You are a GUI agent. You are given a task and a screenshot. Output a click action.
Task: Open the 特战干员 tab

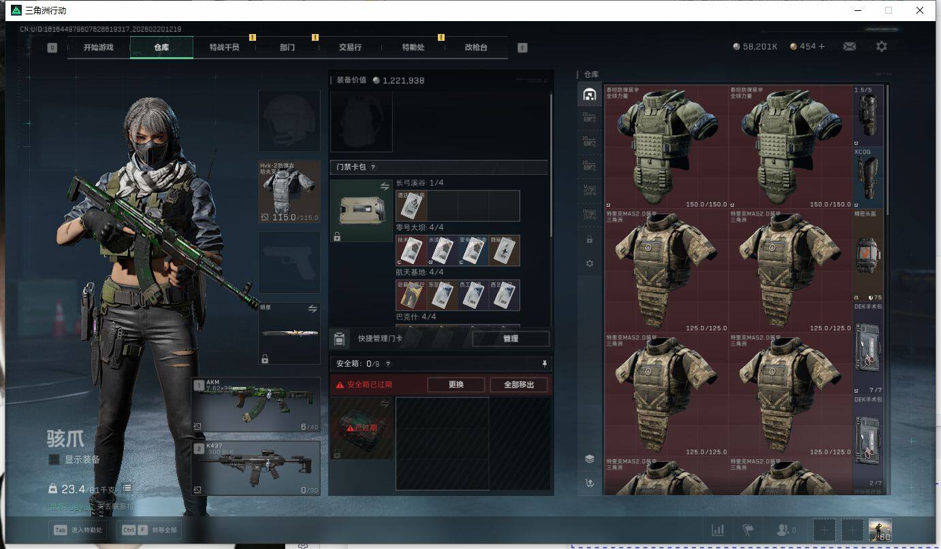pyautogui.click(x=224, y=48)
